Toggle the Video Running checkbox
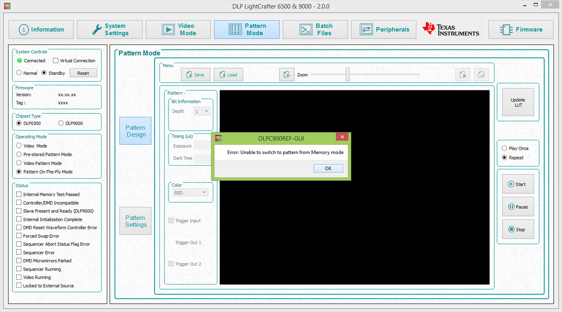 [x=19, y=277]
